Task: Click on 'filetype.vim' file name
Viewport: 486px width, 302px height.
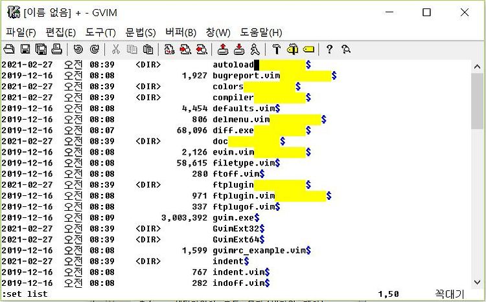Action: (x=244, y=163)
